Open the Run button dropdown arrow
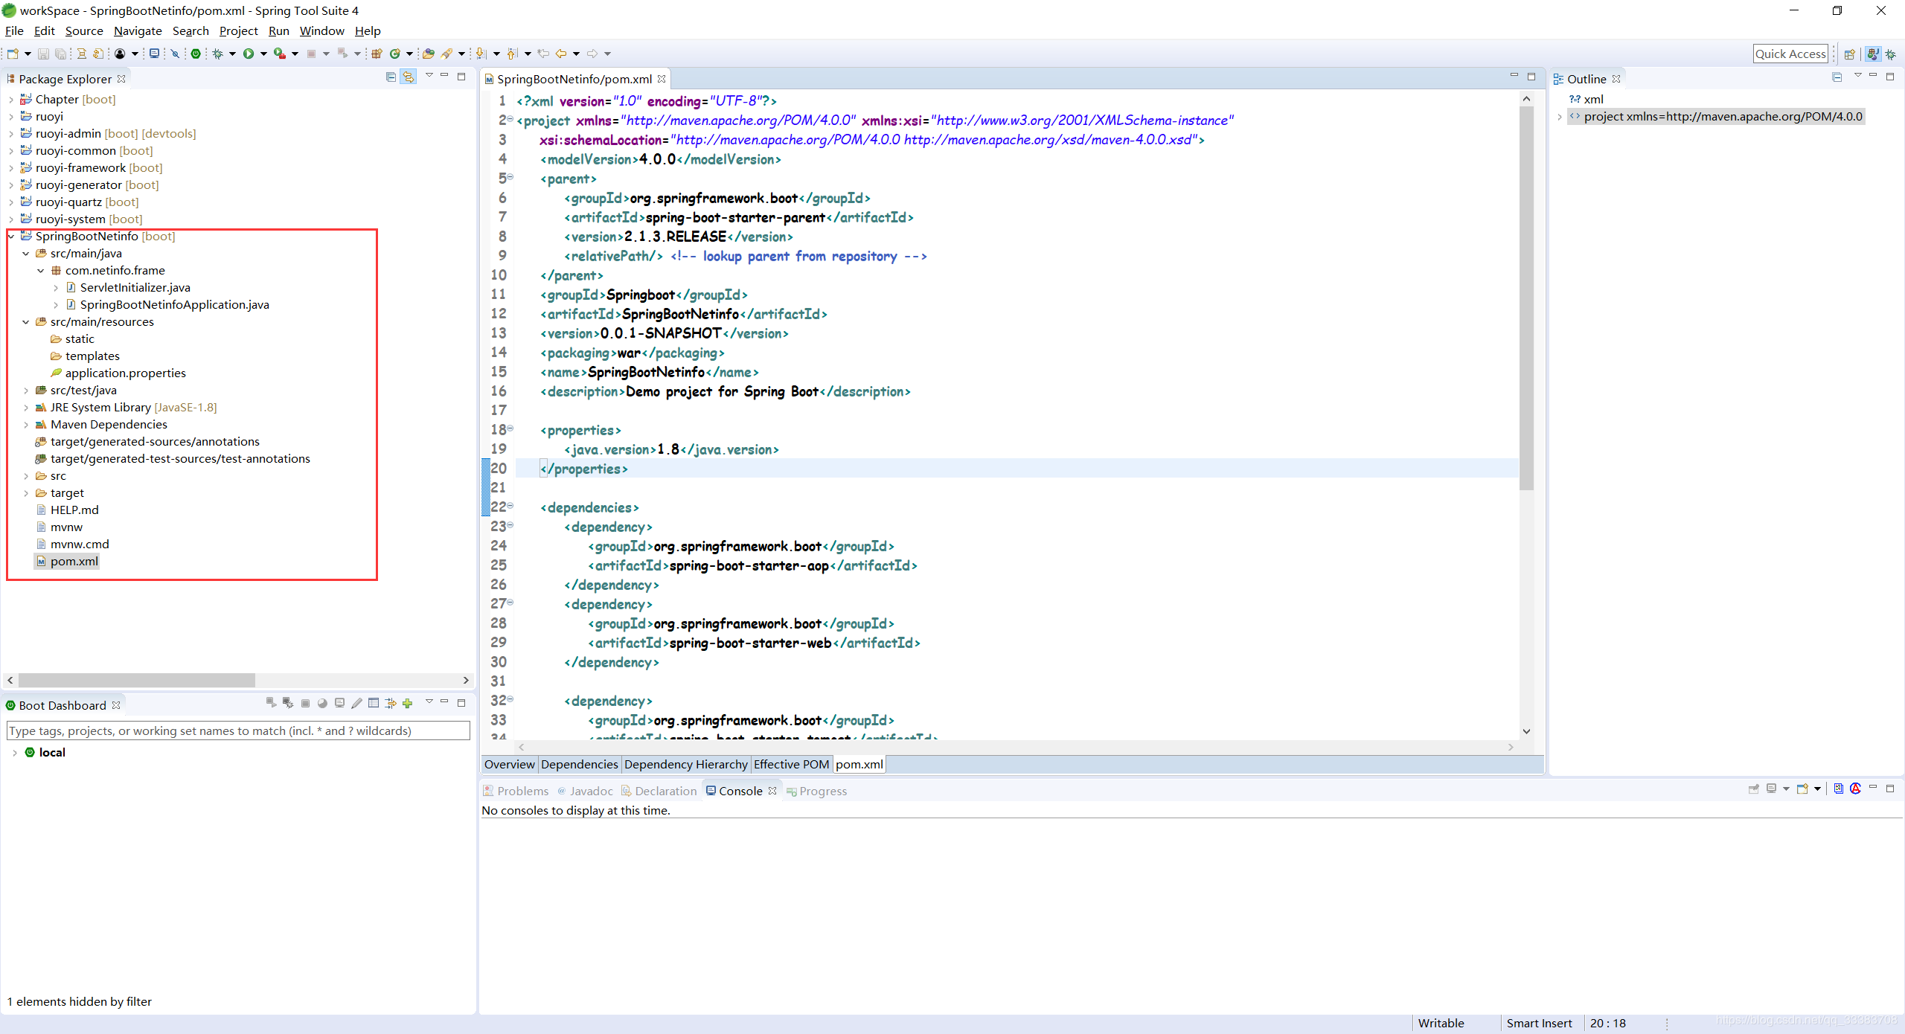Viewport: 1905px width, 1034px height. click(x=263, y=54)
